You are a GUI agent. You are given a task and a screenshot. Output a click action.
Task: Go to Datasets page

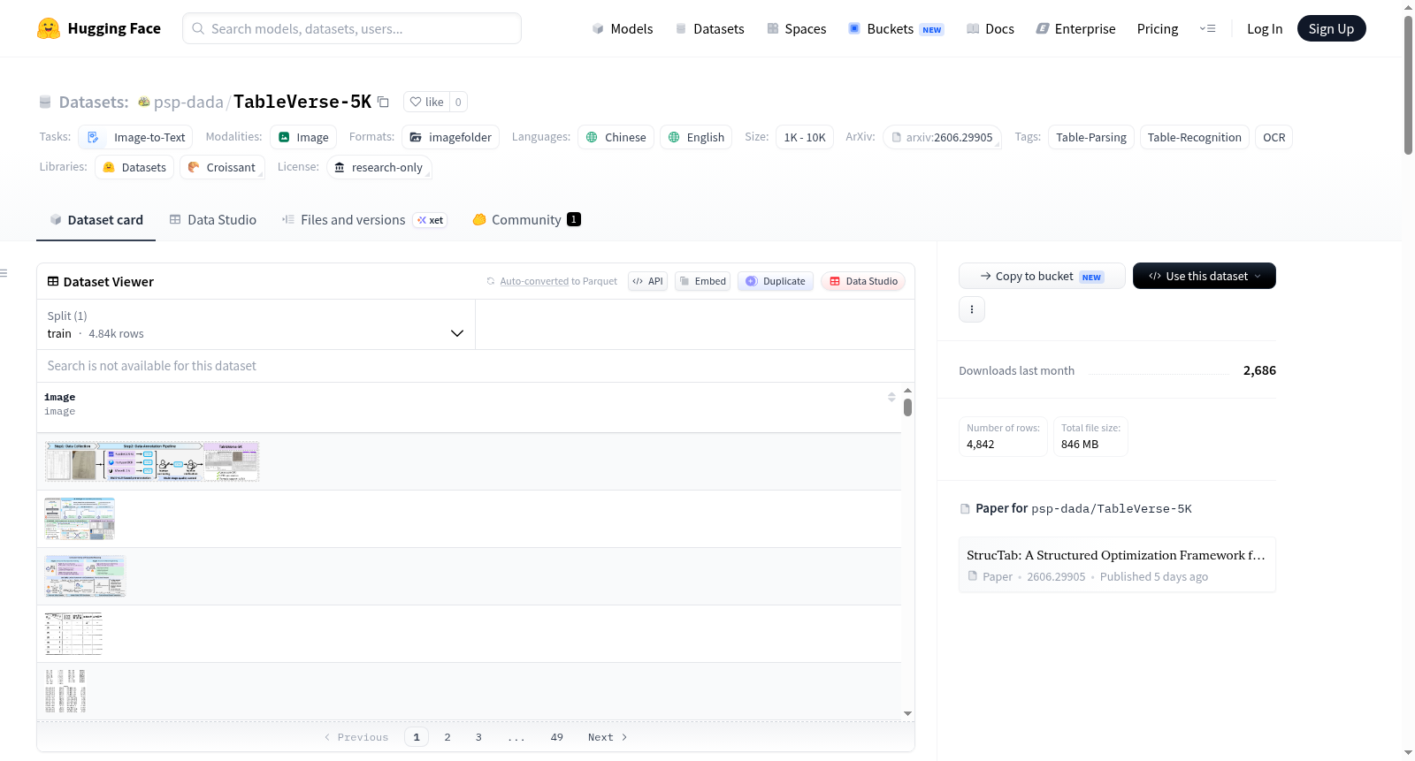[709, 28]
